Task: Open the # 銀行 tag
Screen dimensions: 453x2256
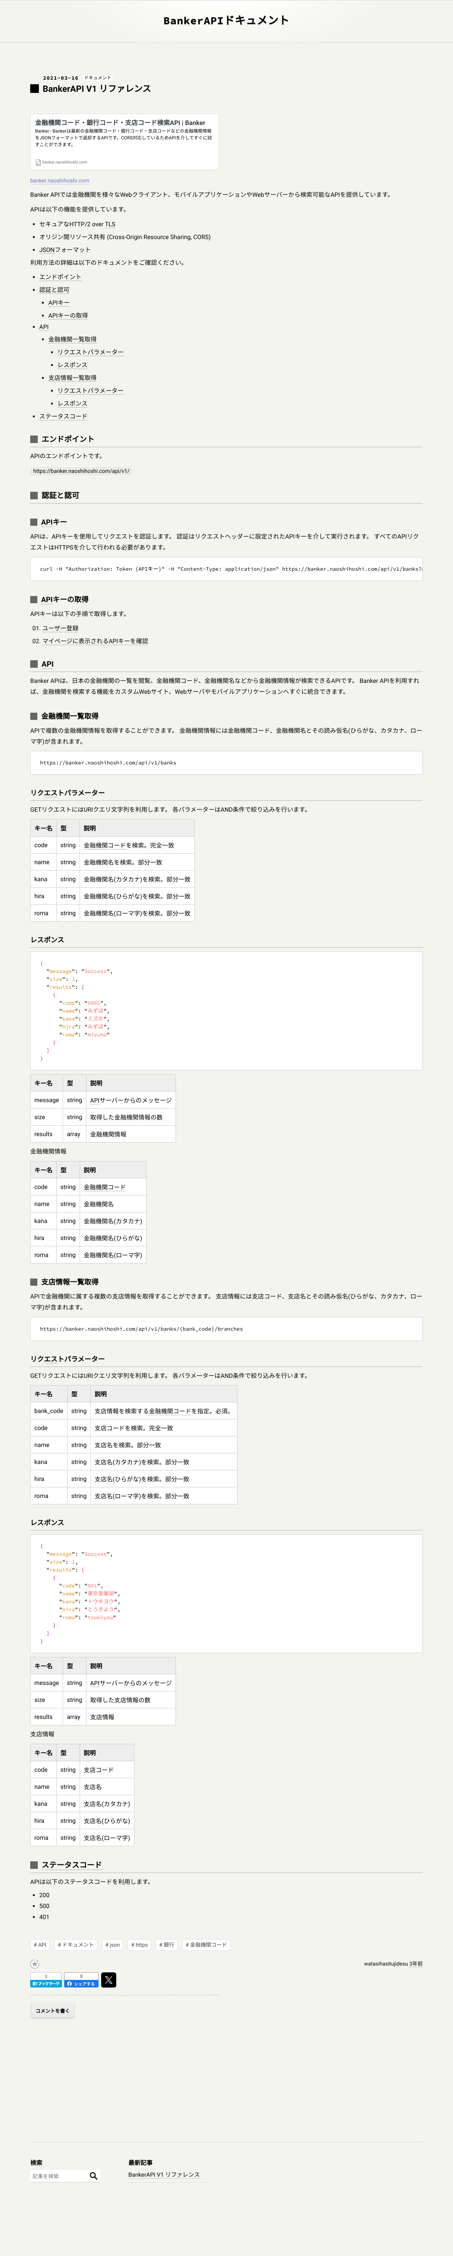Action: point(167,1944)
